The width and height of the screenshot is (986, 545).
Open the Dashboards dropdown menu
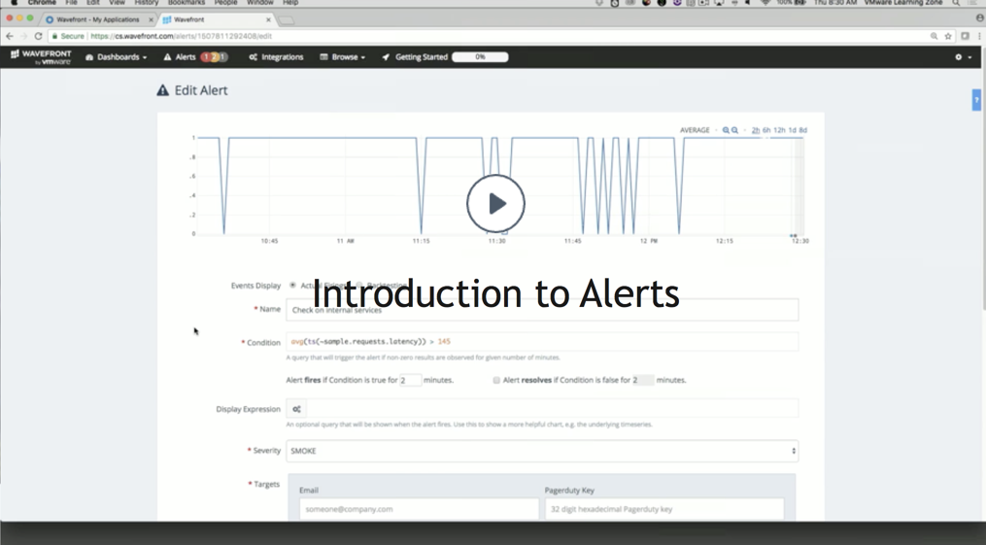coord(117,57)
